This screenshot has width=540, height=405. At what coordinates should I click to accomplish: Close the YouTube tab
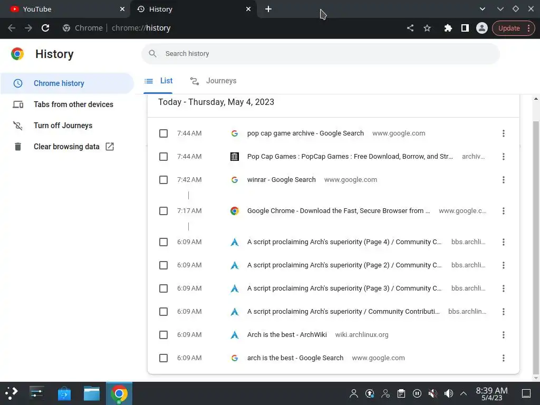tap(122, 9)
